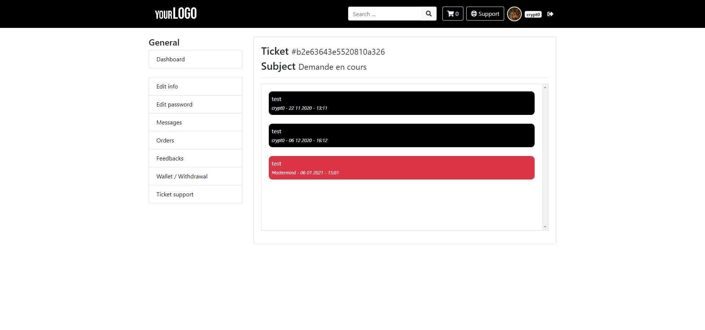705x330 pixels.
Task: Open Orders in the sidebar
Action: [x=195, y=140]
